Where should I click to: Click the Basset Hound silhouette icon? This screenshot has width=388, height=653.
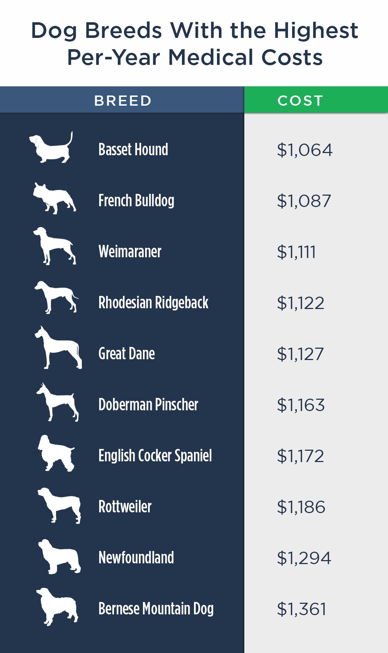click(51, 147)
